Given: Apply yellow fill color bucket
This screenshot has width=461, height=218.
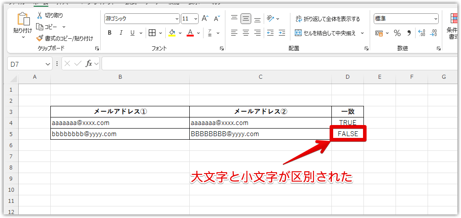Looking at the screenshot, I should pyautogui.click(x=172, y=33).
